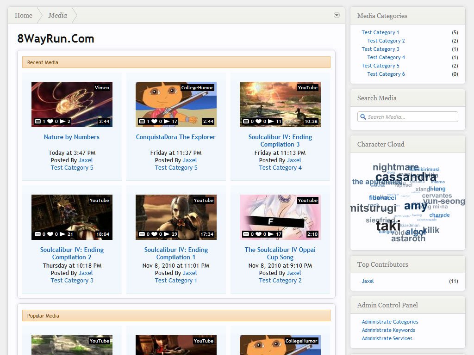This screenshot has height=355, width=474.
Task: Open Administrate Services link
Action: (x=387, y=338)
